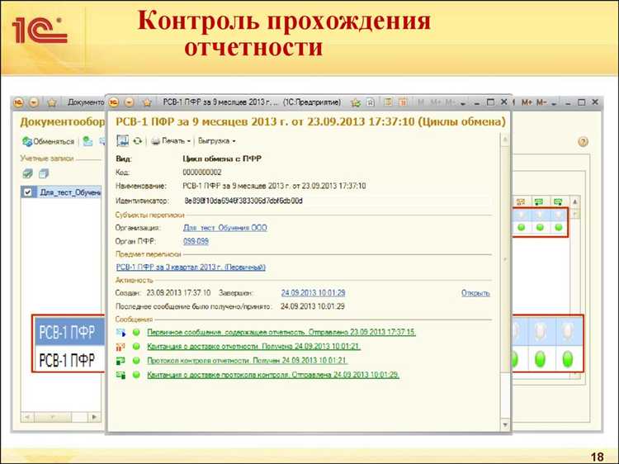Open the orange main menu button of the РСВ-1 ПФР window
The height and width of the screenshot is (464, 619).
point(129,102)
